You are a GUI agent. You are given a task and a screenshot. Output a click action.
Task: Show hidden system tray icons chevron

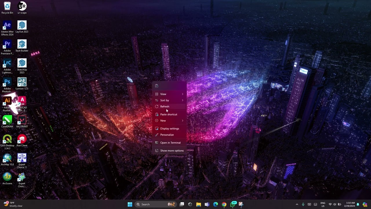point(297,204)
